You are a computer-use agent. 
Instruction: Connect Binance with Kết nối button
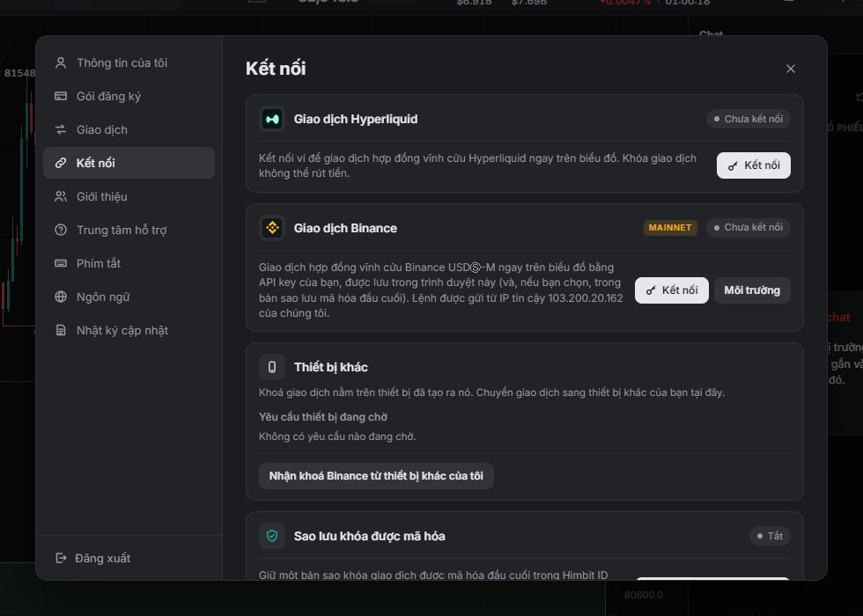671,290
